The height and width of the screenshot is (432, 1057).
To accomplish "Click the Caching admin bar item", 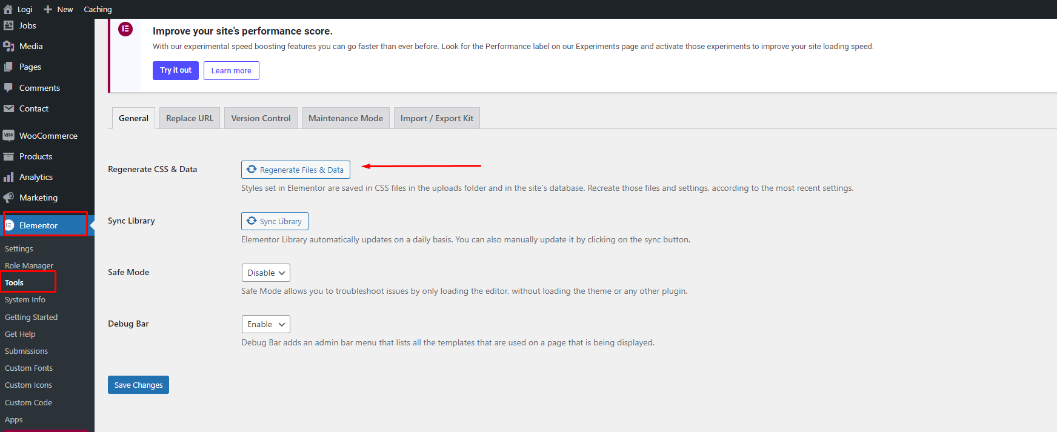I will (x=98, y=9).
